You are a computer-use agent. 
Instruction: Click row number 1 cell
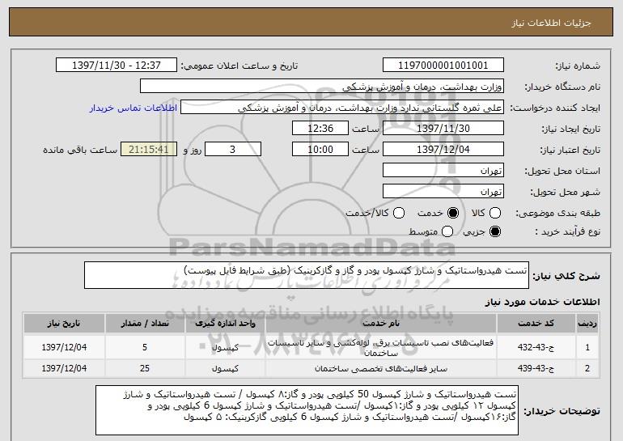click(587, 347)
